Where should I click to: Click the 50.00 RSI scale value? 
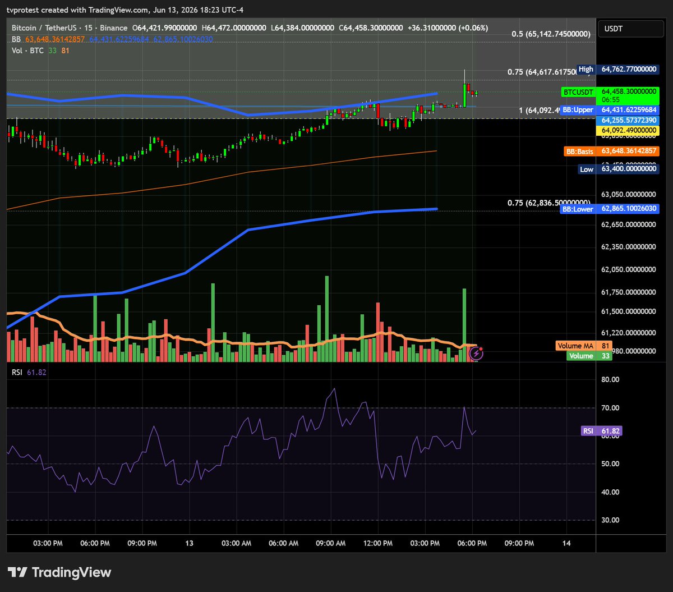pos(611,464)
